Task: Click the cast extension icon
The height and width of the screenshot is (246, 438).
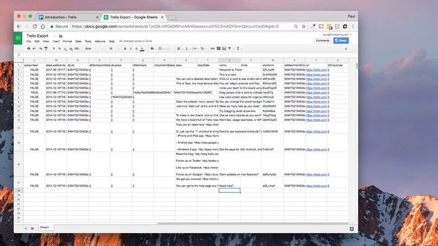Action: (321, 27)
